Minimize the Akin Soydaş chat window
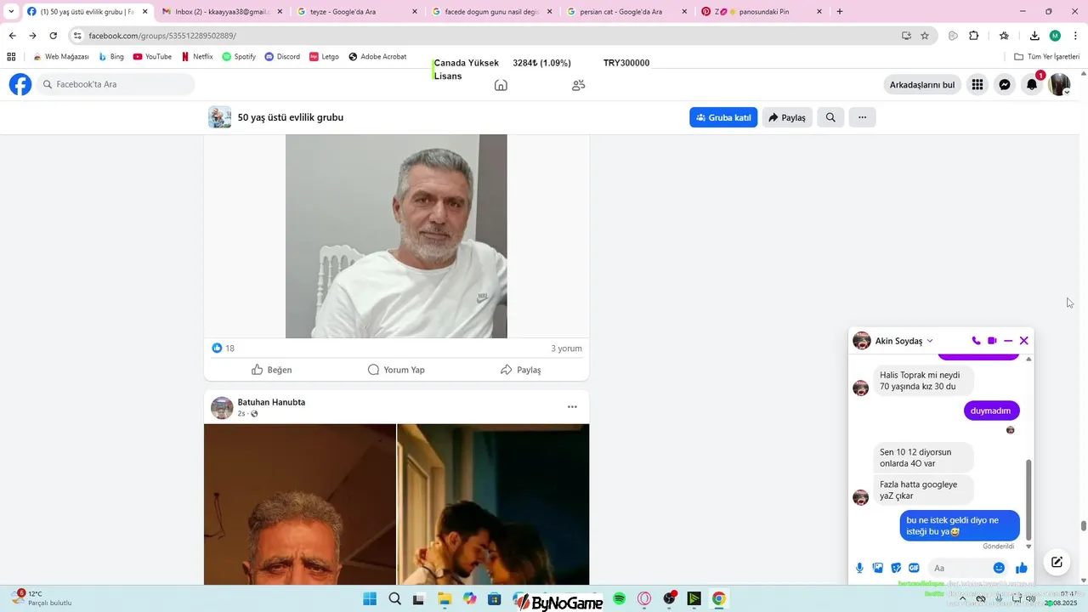This screenshot has width=1088, height=612. (1008, 341)
